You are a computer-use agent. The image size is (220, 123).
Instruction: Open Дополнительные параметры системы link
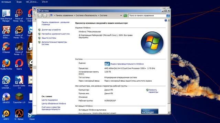[x=54, y=43]
